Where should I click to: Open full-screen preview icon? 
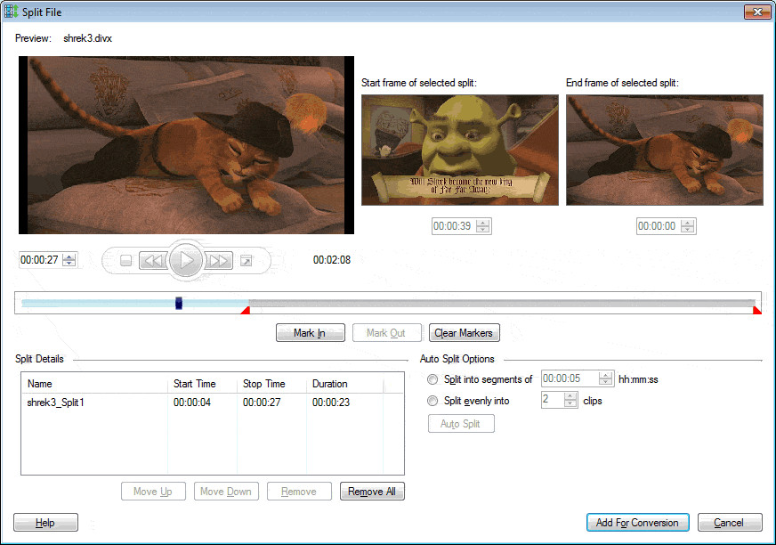(x=246, y=260)
